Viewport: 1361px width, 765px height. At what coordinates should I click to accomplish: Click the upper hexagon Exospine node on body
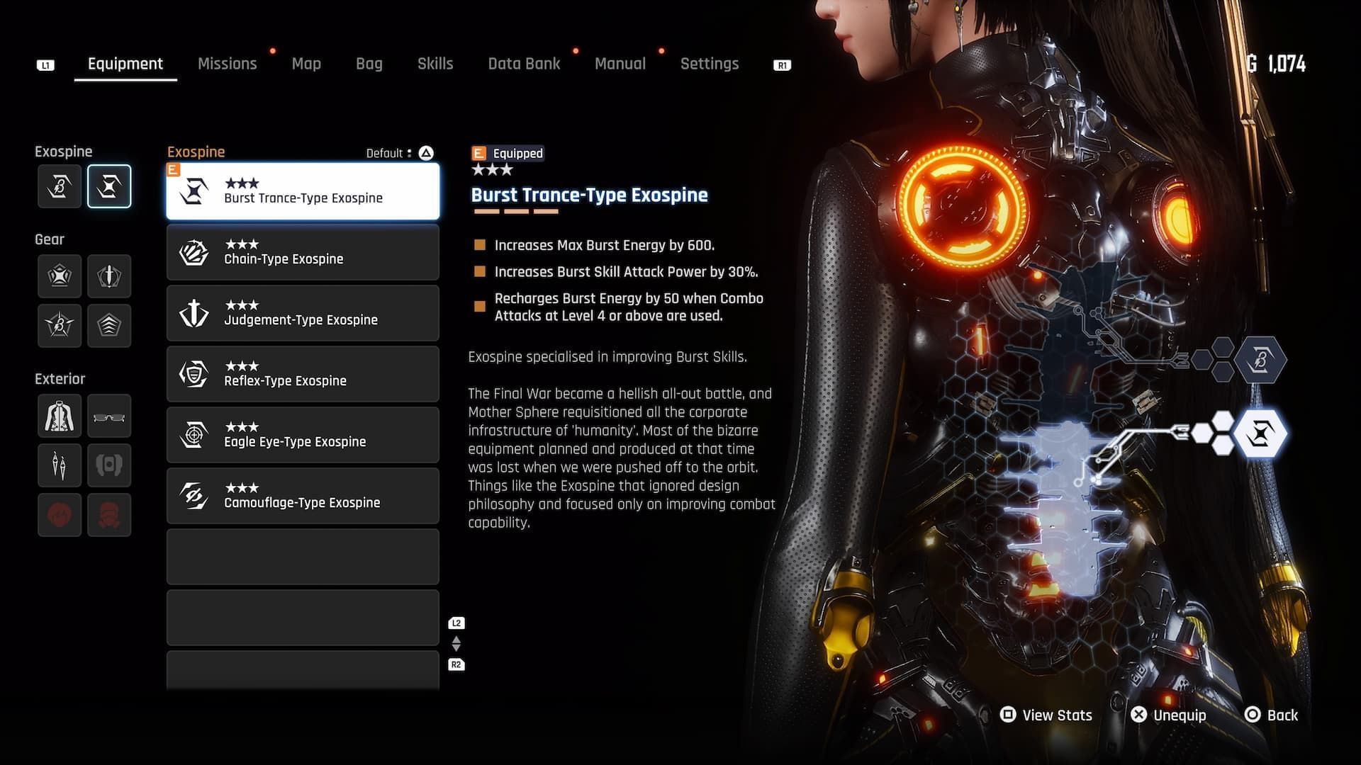[1260, 360]
